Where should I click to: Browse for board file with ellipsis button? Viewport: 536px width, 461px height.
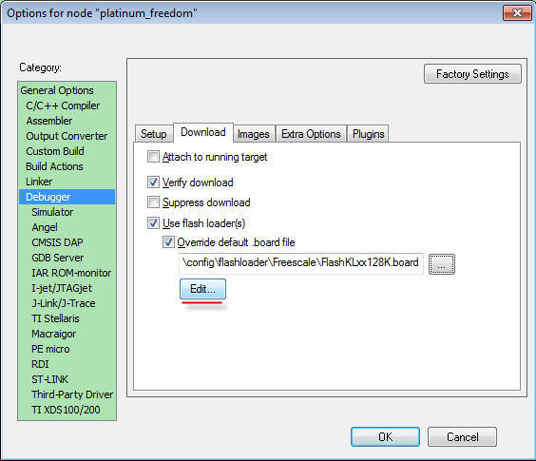tap(442, 264)
